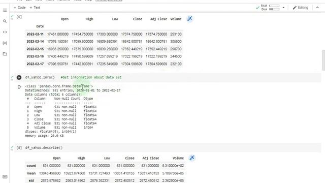This screenshot has width=325, height=183.
Task: Click the High column header in top table
Action: pos(89,19)
